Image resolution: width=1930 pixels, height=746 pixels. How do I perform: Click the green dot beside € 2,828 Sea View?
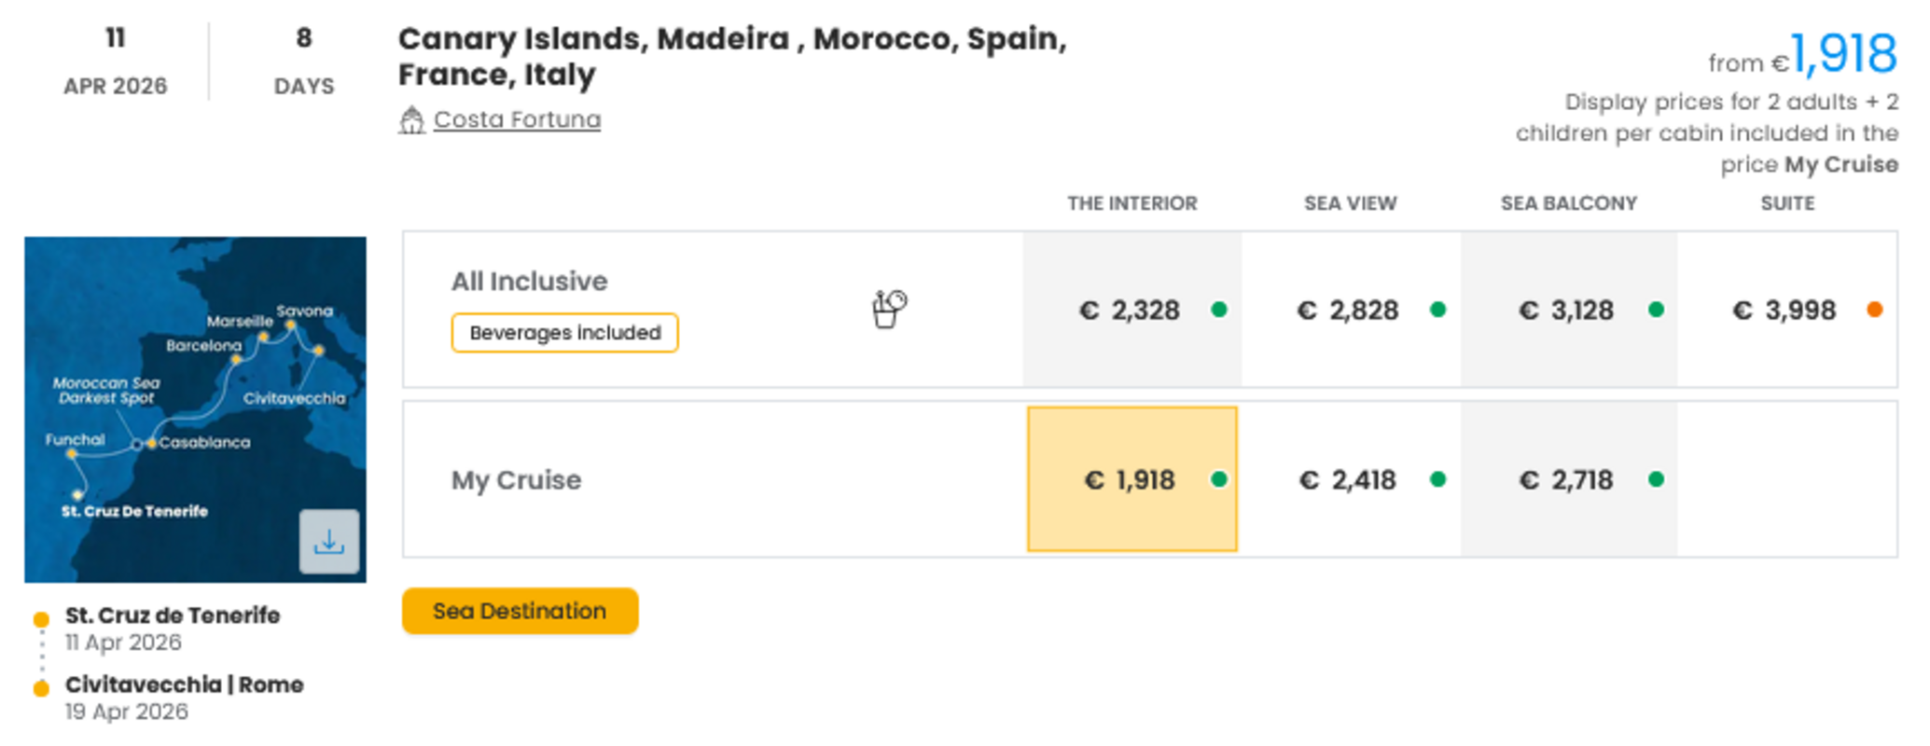[1437, 310]
